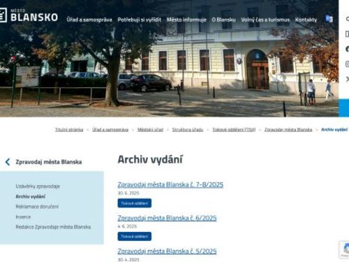This screenshot has height=262, width=349.
Task: Open Zpravodaj města Blanska č. 7-8/2025
Action: [170, 184]
